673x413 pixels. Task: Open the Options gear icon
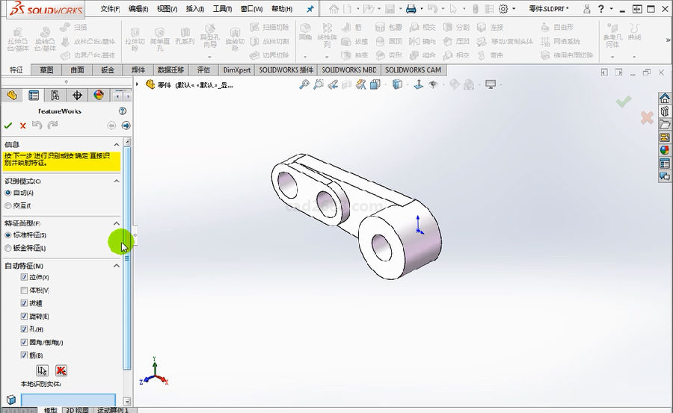pos(503,9)
